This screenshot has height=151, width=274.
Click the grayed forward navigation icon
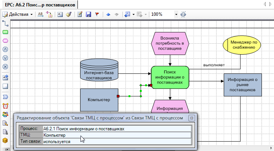[139, 14]
